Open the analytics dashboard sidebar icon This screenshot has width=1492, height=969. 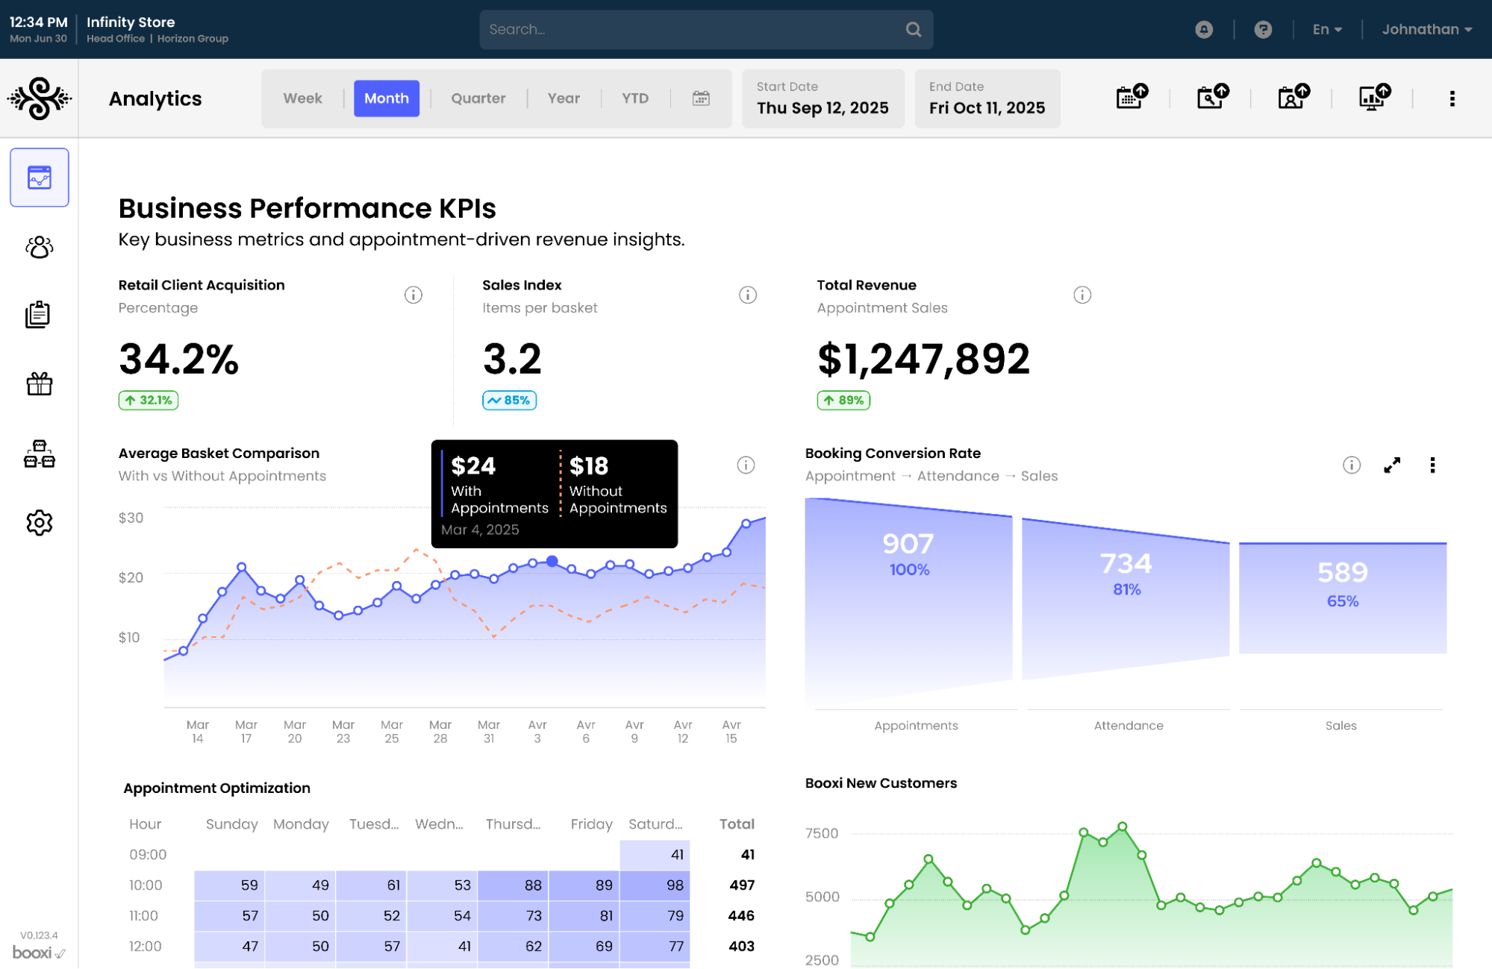[x=39, y=178]
